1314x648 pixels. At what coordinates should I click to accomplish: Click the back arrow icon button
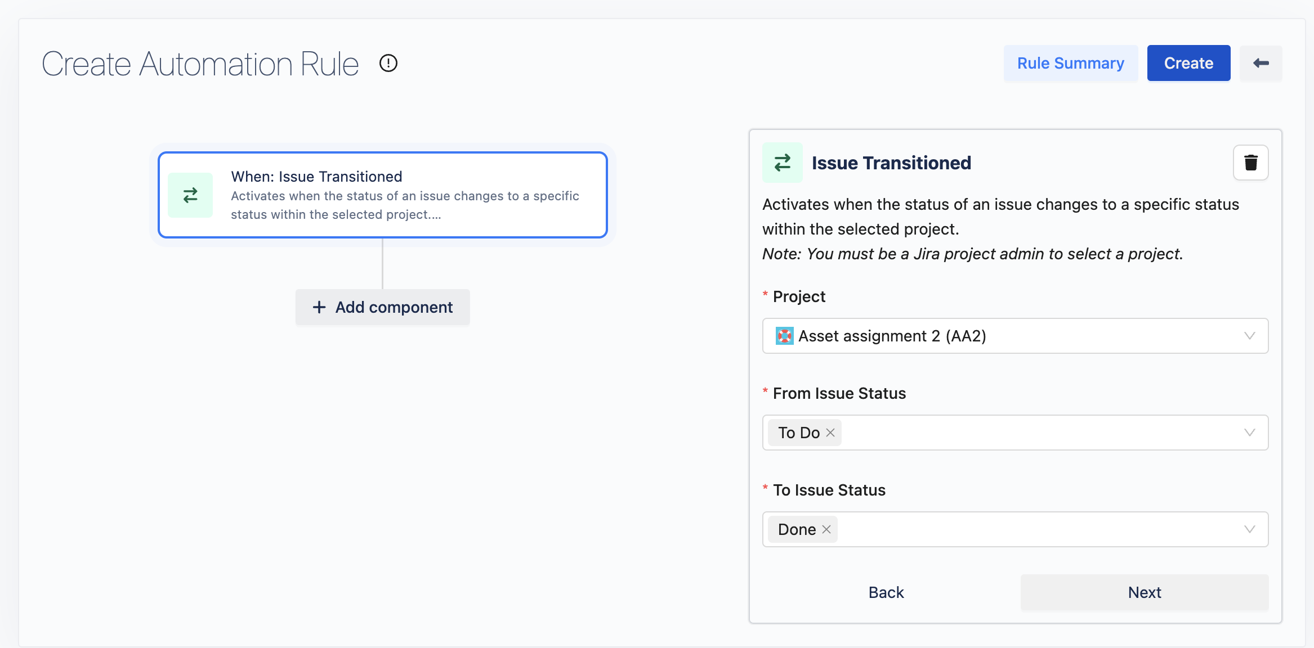(1261, 63)
